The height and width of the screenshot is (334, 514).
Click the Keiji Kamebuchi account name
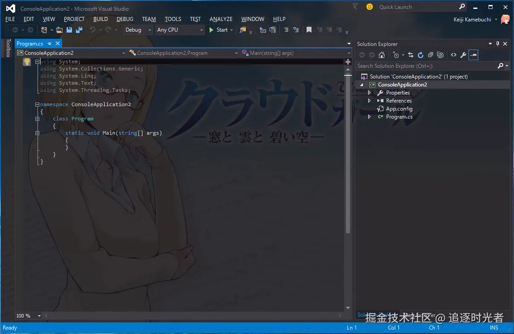tap(472, 20)
